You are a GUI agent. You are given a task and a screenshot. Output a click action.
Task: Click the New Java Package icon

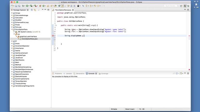[40, 6]
